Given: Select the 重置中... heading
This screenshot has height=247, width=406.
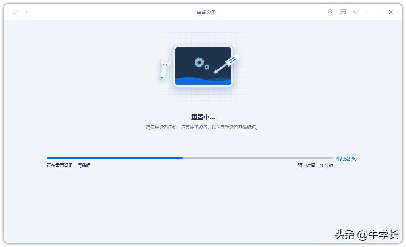Looking at the screenshot, I should tap(203, 117).
